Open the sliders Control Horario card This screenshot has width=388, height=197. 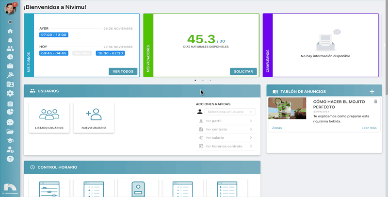pyautogui.click(x=49, y=188)
